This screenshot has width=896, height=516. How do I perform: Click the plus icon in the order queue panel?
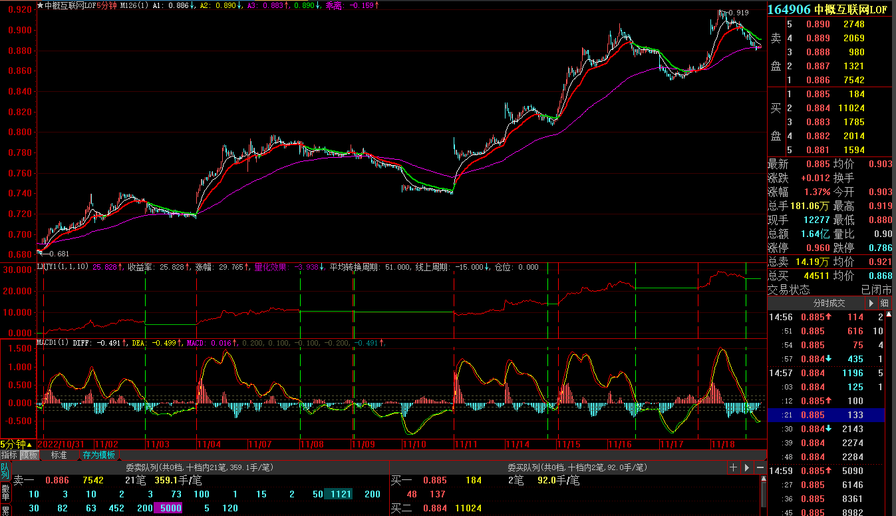click(x=733, y=467)
